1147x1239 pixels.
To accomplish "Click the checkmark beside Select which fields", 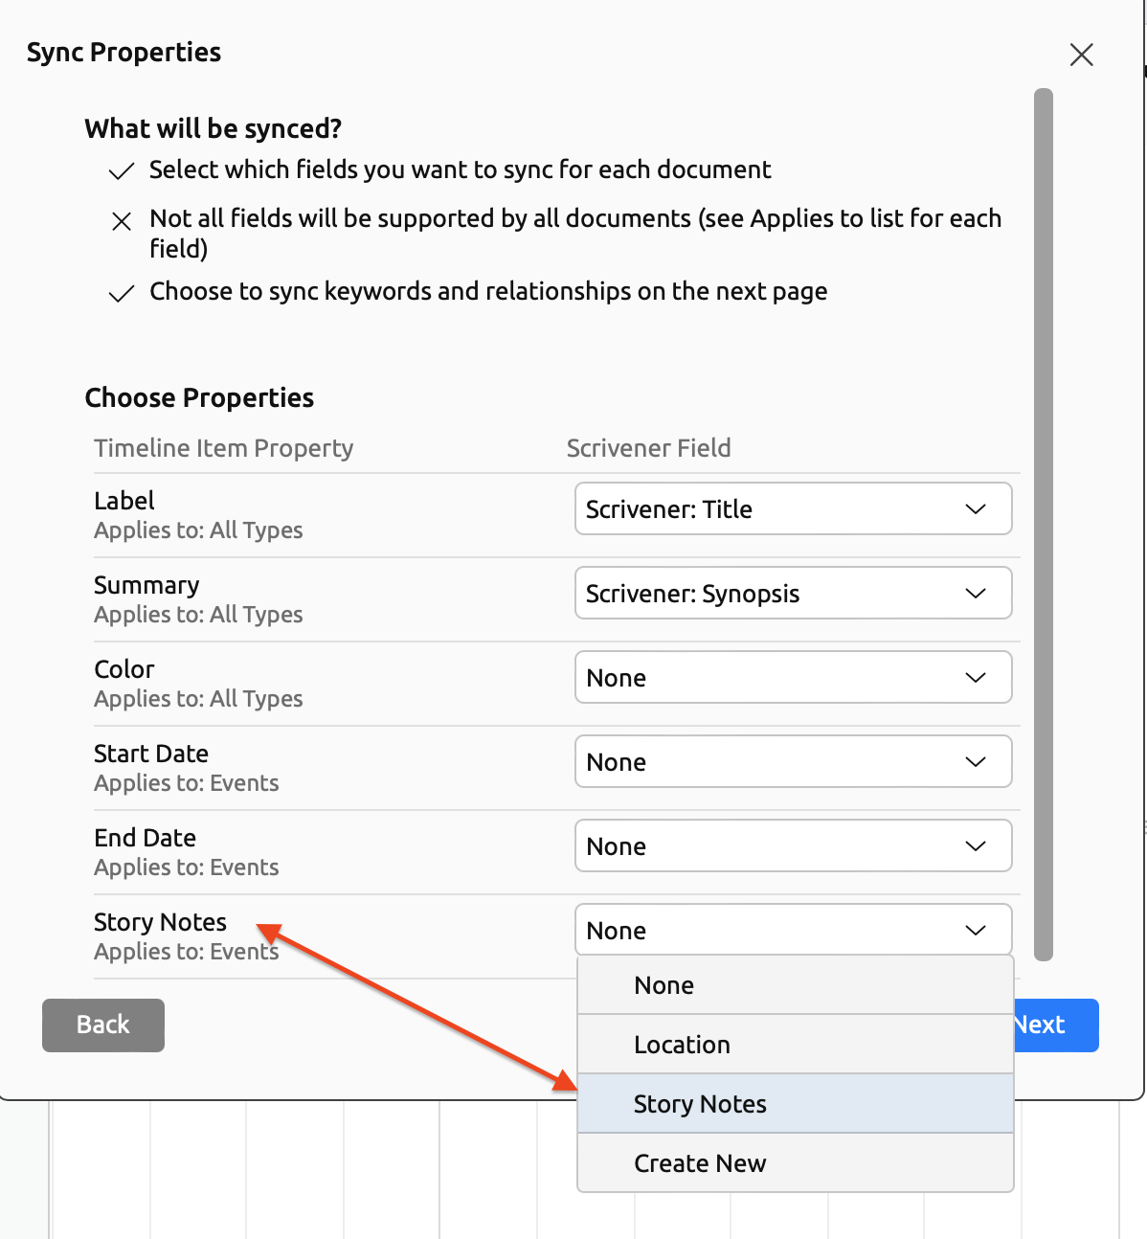I will point(121,171).
